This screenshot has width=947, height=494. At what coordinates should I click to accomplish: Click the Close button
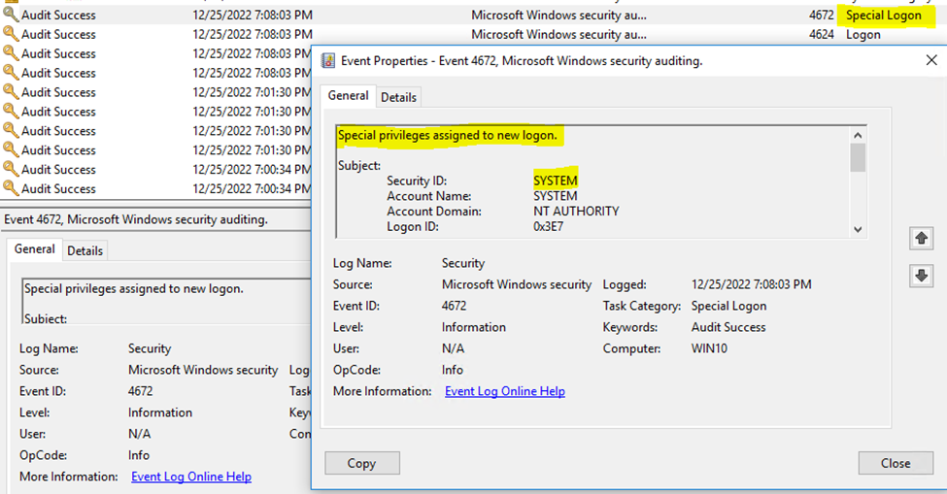pyautogui.click(x=896, y=463)
